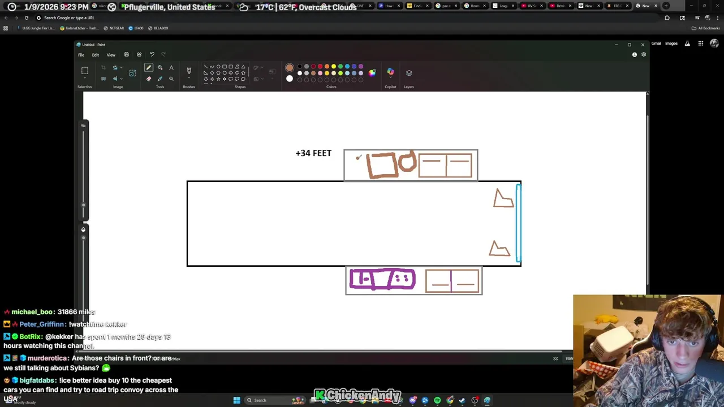Open the Windows Start menu

click(x=236, y=400)
